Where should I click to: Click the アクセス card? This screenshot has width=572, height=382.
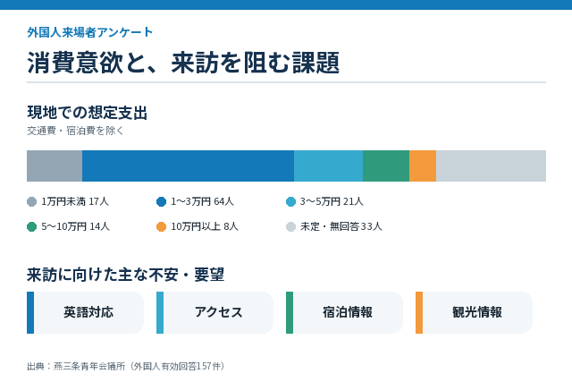click(x=214, y=312)
